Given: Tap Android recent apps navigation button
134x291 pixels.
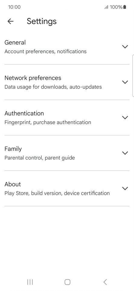Looking at the screenshot, I should tap(30, 282).
